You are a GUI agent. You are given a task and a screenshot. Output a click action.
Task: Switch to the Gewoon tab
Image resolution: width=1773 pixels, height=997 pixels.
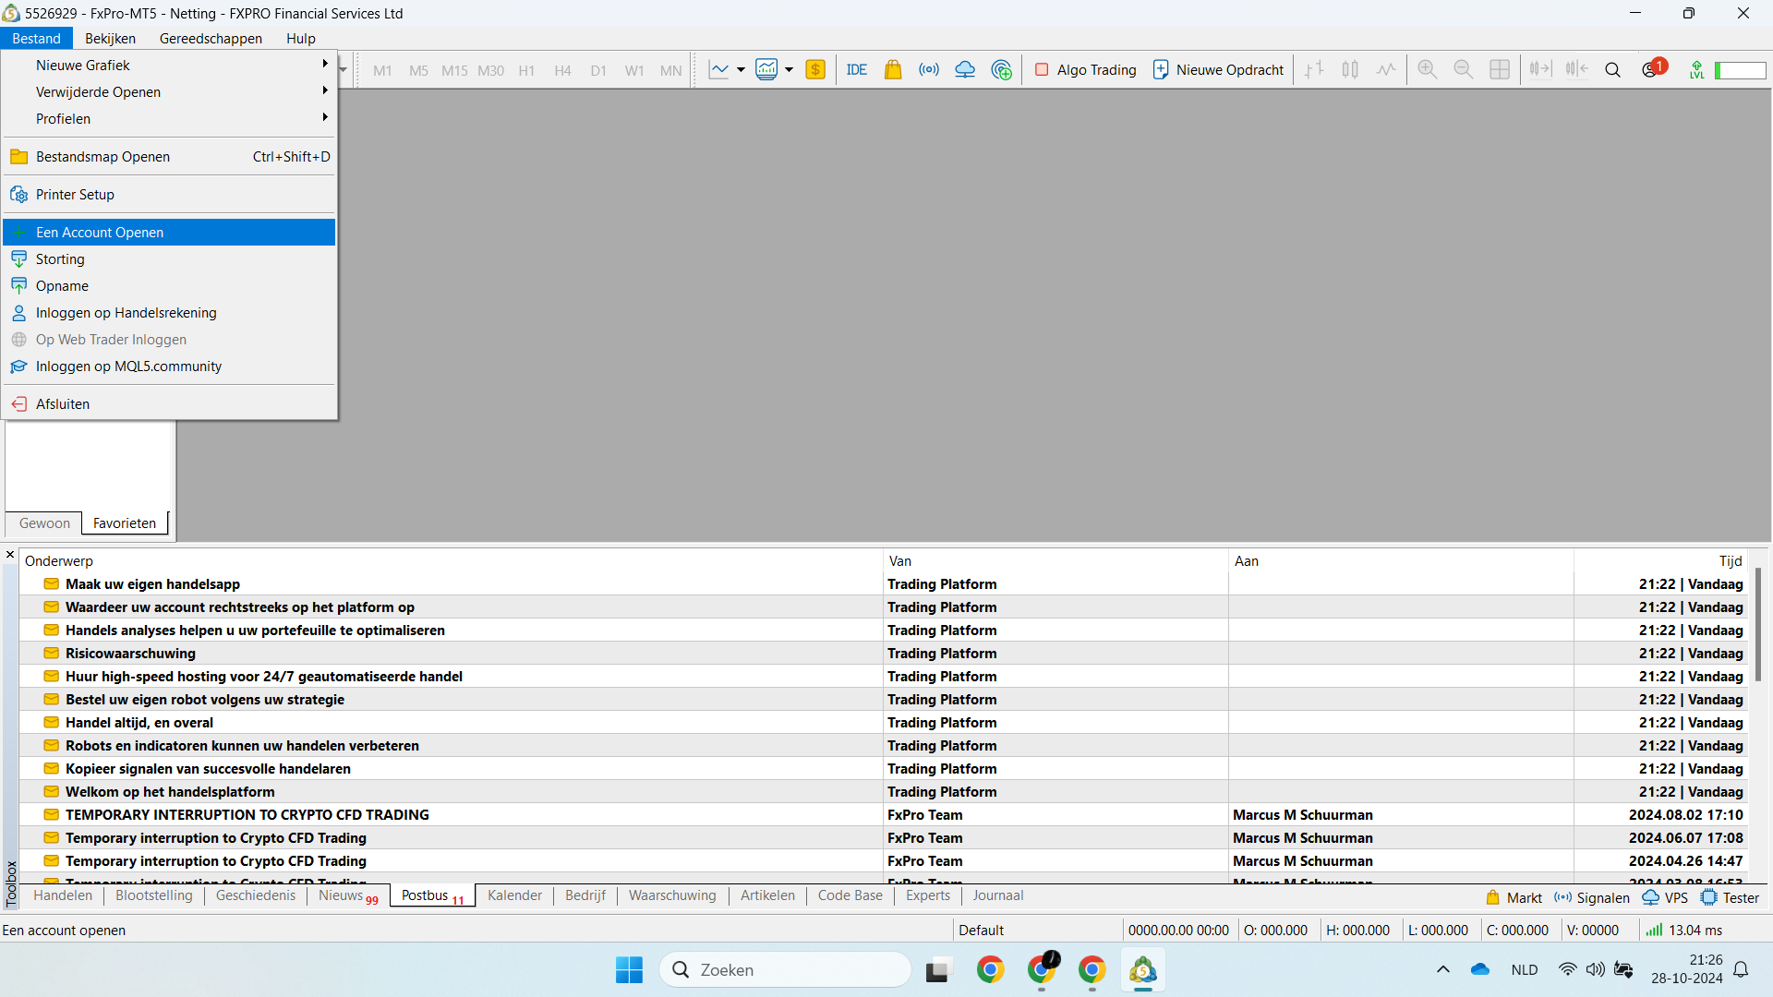point(44,523)
